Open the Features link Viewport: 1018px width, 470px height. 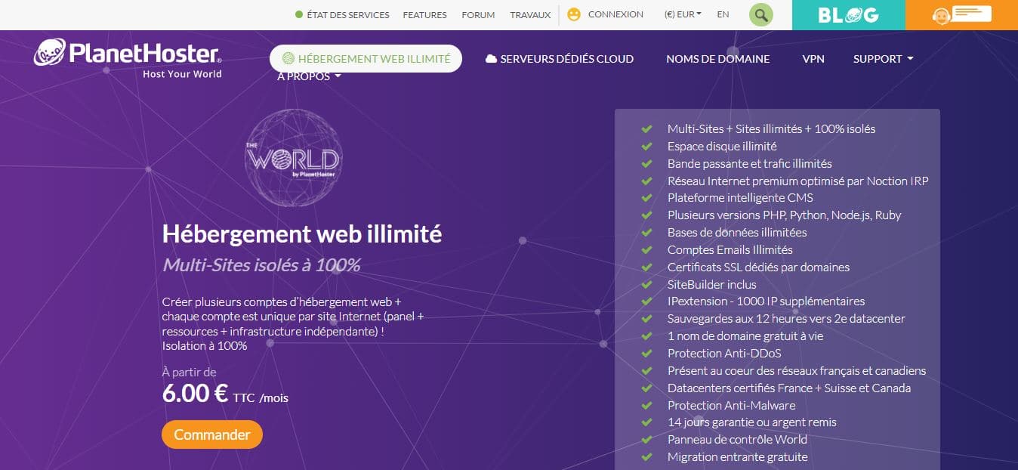tap(425, 14)
